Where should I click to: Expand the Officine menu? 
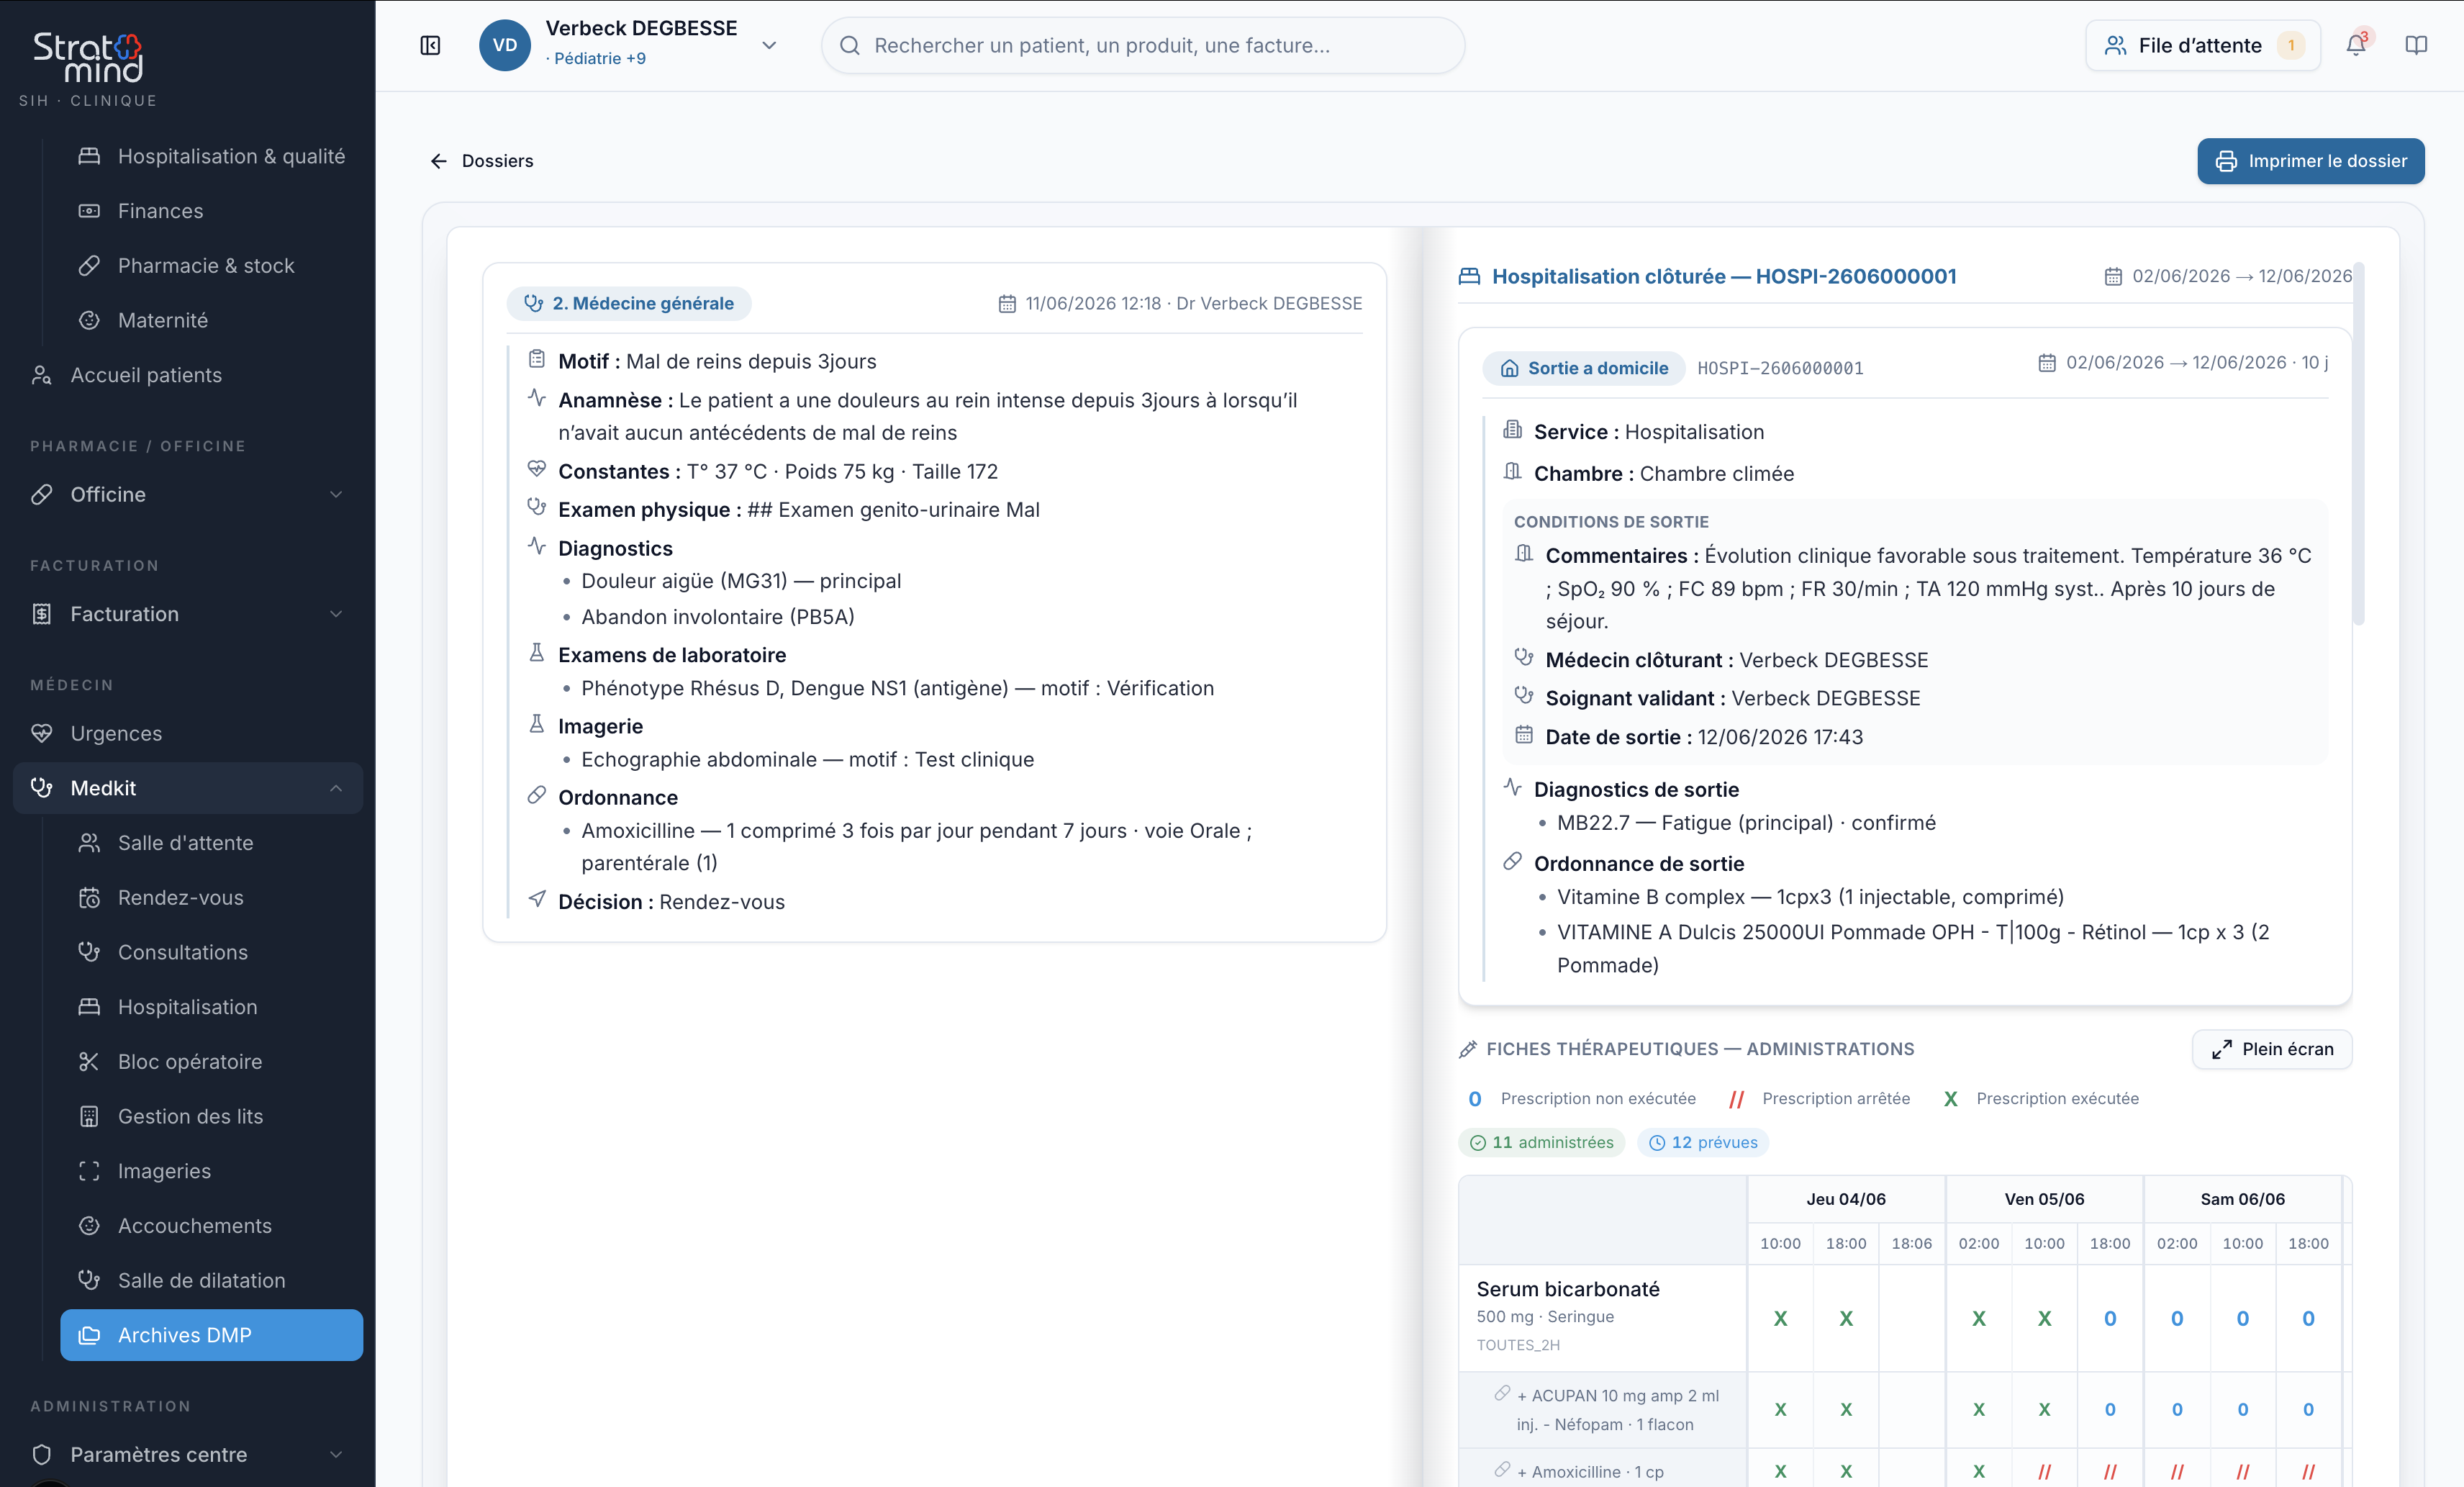(336, 494)
